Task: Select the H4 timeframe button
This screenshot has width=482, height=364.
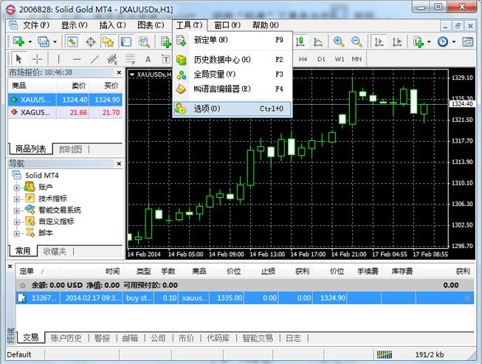Action: pos(303,59)
